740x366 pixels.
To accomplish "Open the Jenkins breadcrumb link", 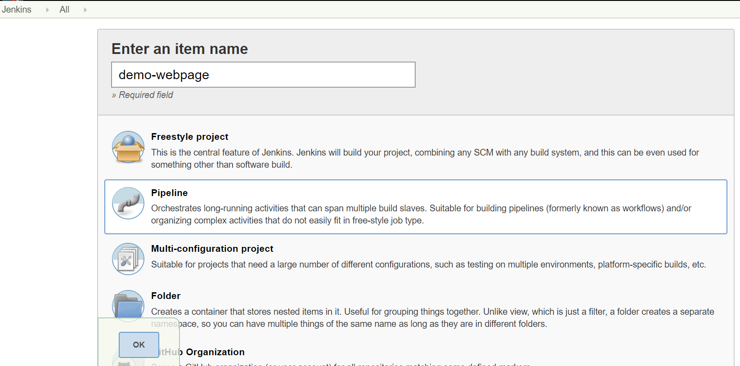I will pyautogui.click(x=17, y=9).
